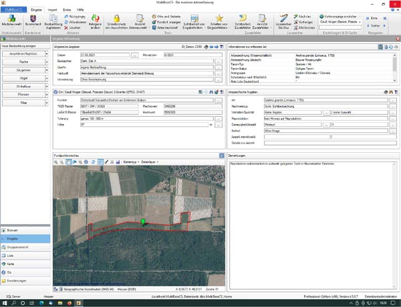Click Fundort anzeigen tool
401x307 pixels.
[x=166, y=22]
